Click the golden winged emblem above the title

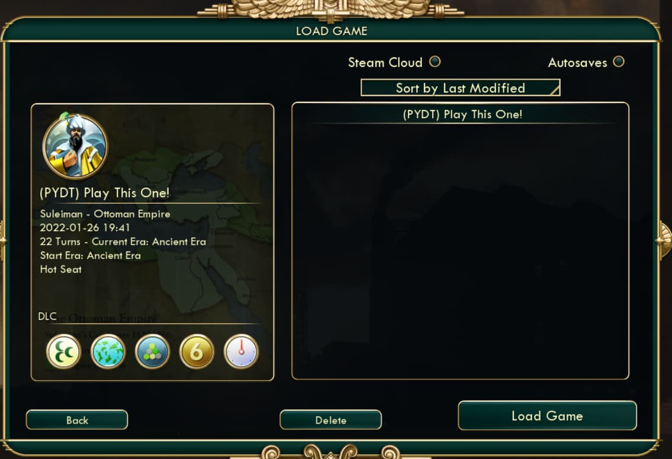[330, 9]
